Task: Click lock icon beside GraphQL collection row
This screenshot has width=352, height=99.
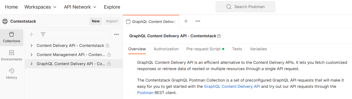Action: click(109, 64)
